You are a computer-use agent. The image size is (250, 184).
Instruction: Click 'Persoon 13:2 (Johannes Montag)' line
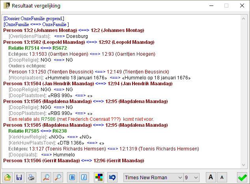point(74,30)
